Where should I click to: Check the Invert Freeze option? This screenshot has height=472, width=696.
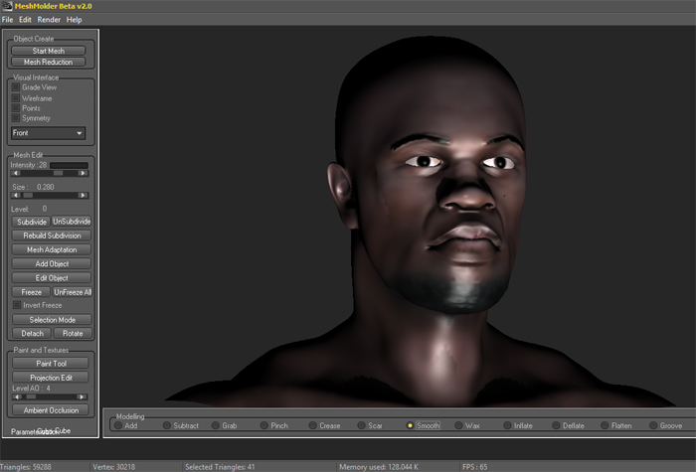point(16,305)
